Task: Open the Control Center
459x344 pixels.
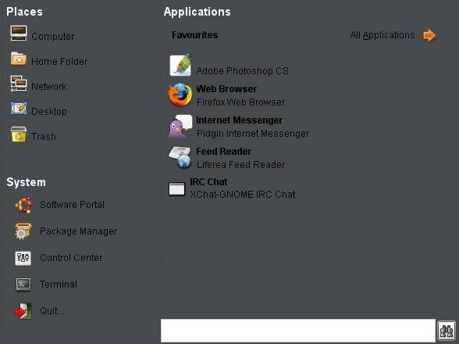Action: pyautogui.click(x=71, y=258)
